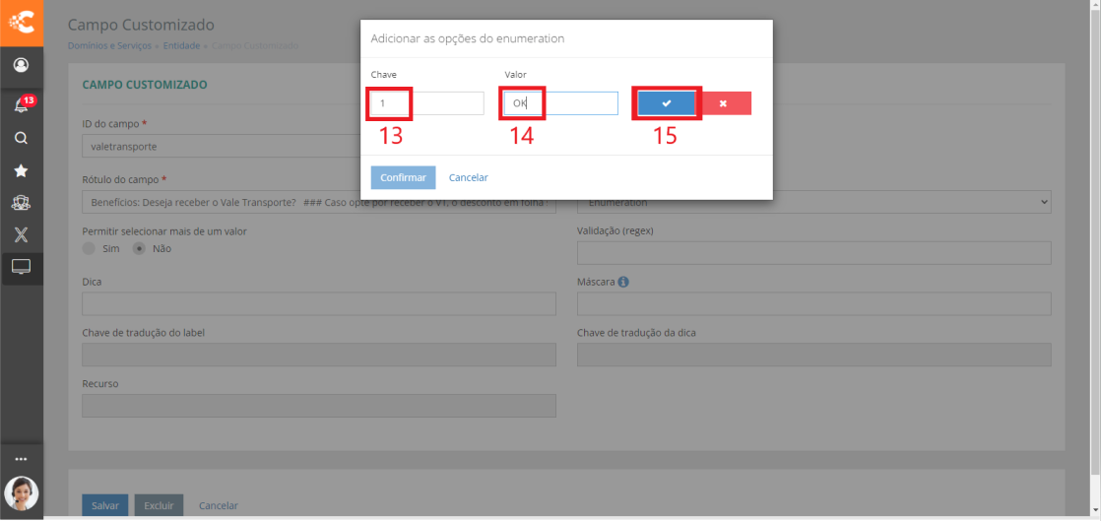Click the blue checkmark add-option button
The image size is (1101, 521).
(x=667, y=103)
